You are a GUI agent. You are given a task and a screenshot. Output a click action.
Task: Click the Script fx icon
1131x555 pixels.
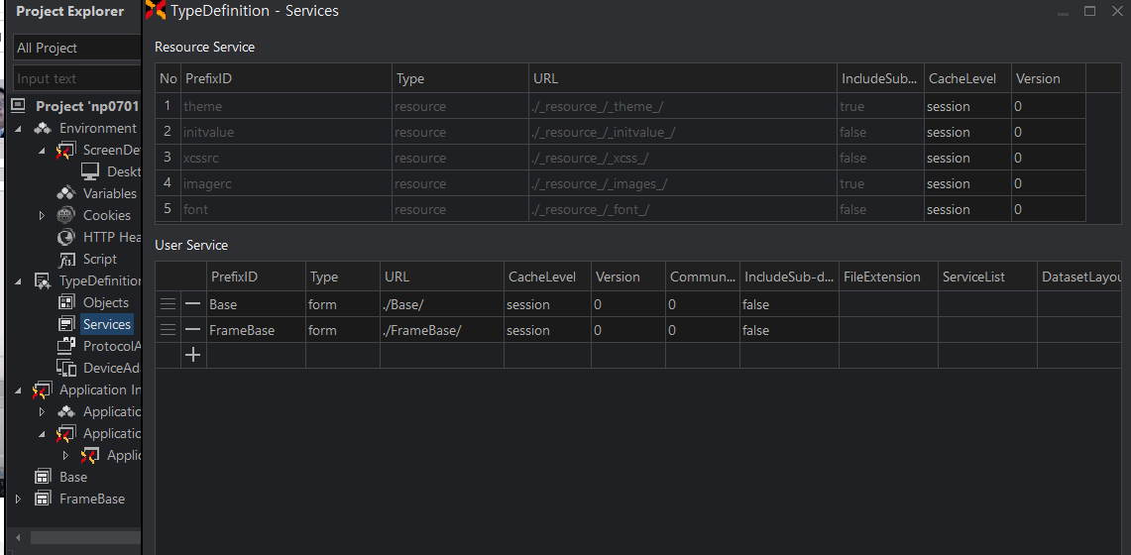pyautogui.click(x=66, y=259)
